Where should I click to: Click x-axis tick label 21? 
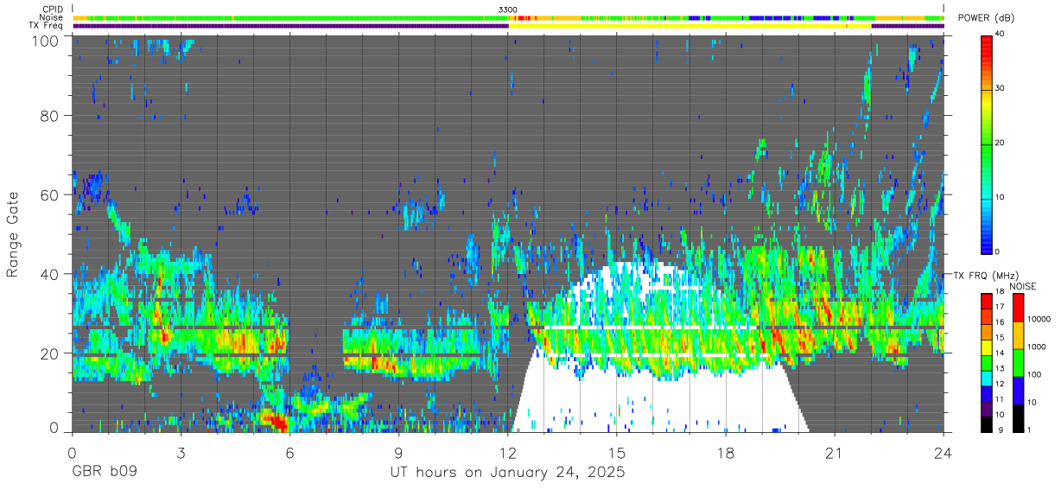(x=835, y=453)
